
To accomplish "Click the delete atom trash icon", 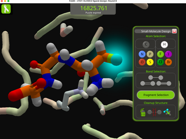I will [143, 112].
